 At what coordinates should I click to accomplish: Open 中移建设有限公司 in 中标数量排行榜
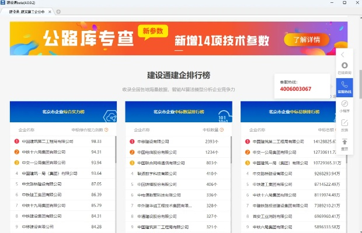tap(156, 141)
